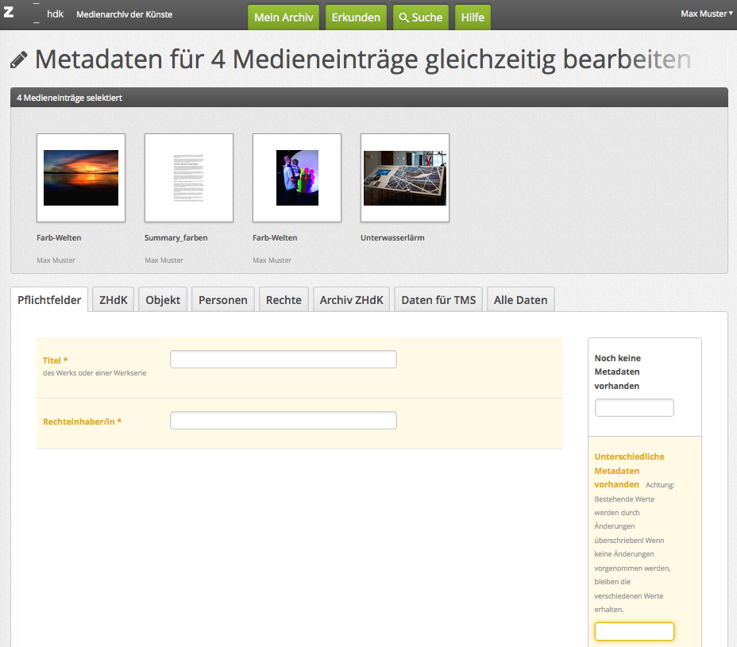
Task: Switch to the Objekt tab
Action: (x=163, y=300)
